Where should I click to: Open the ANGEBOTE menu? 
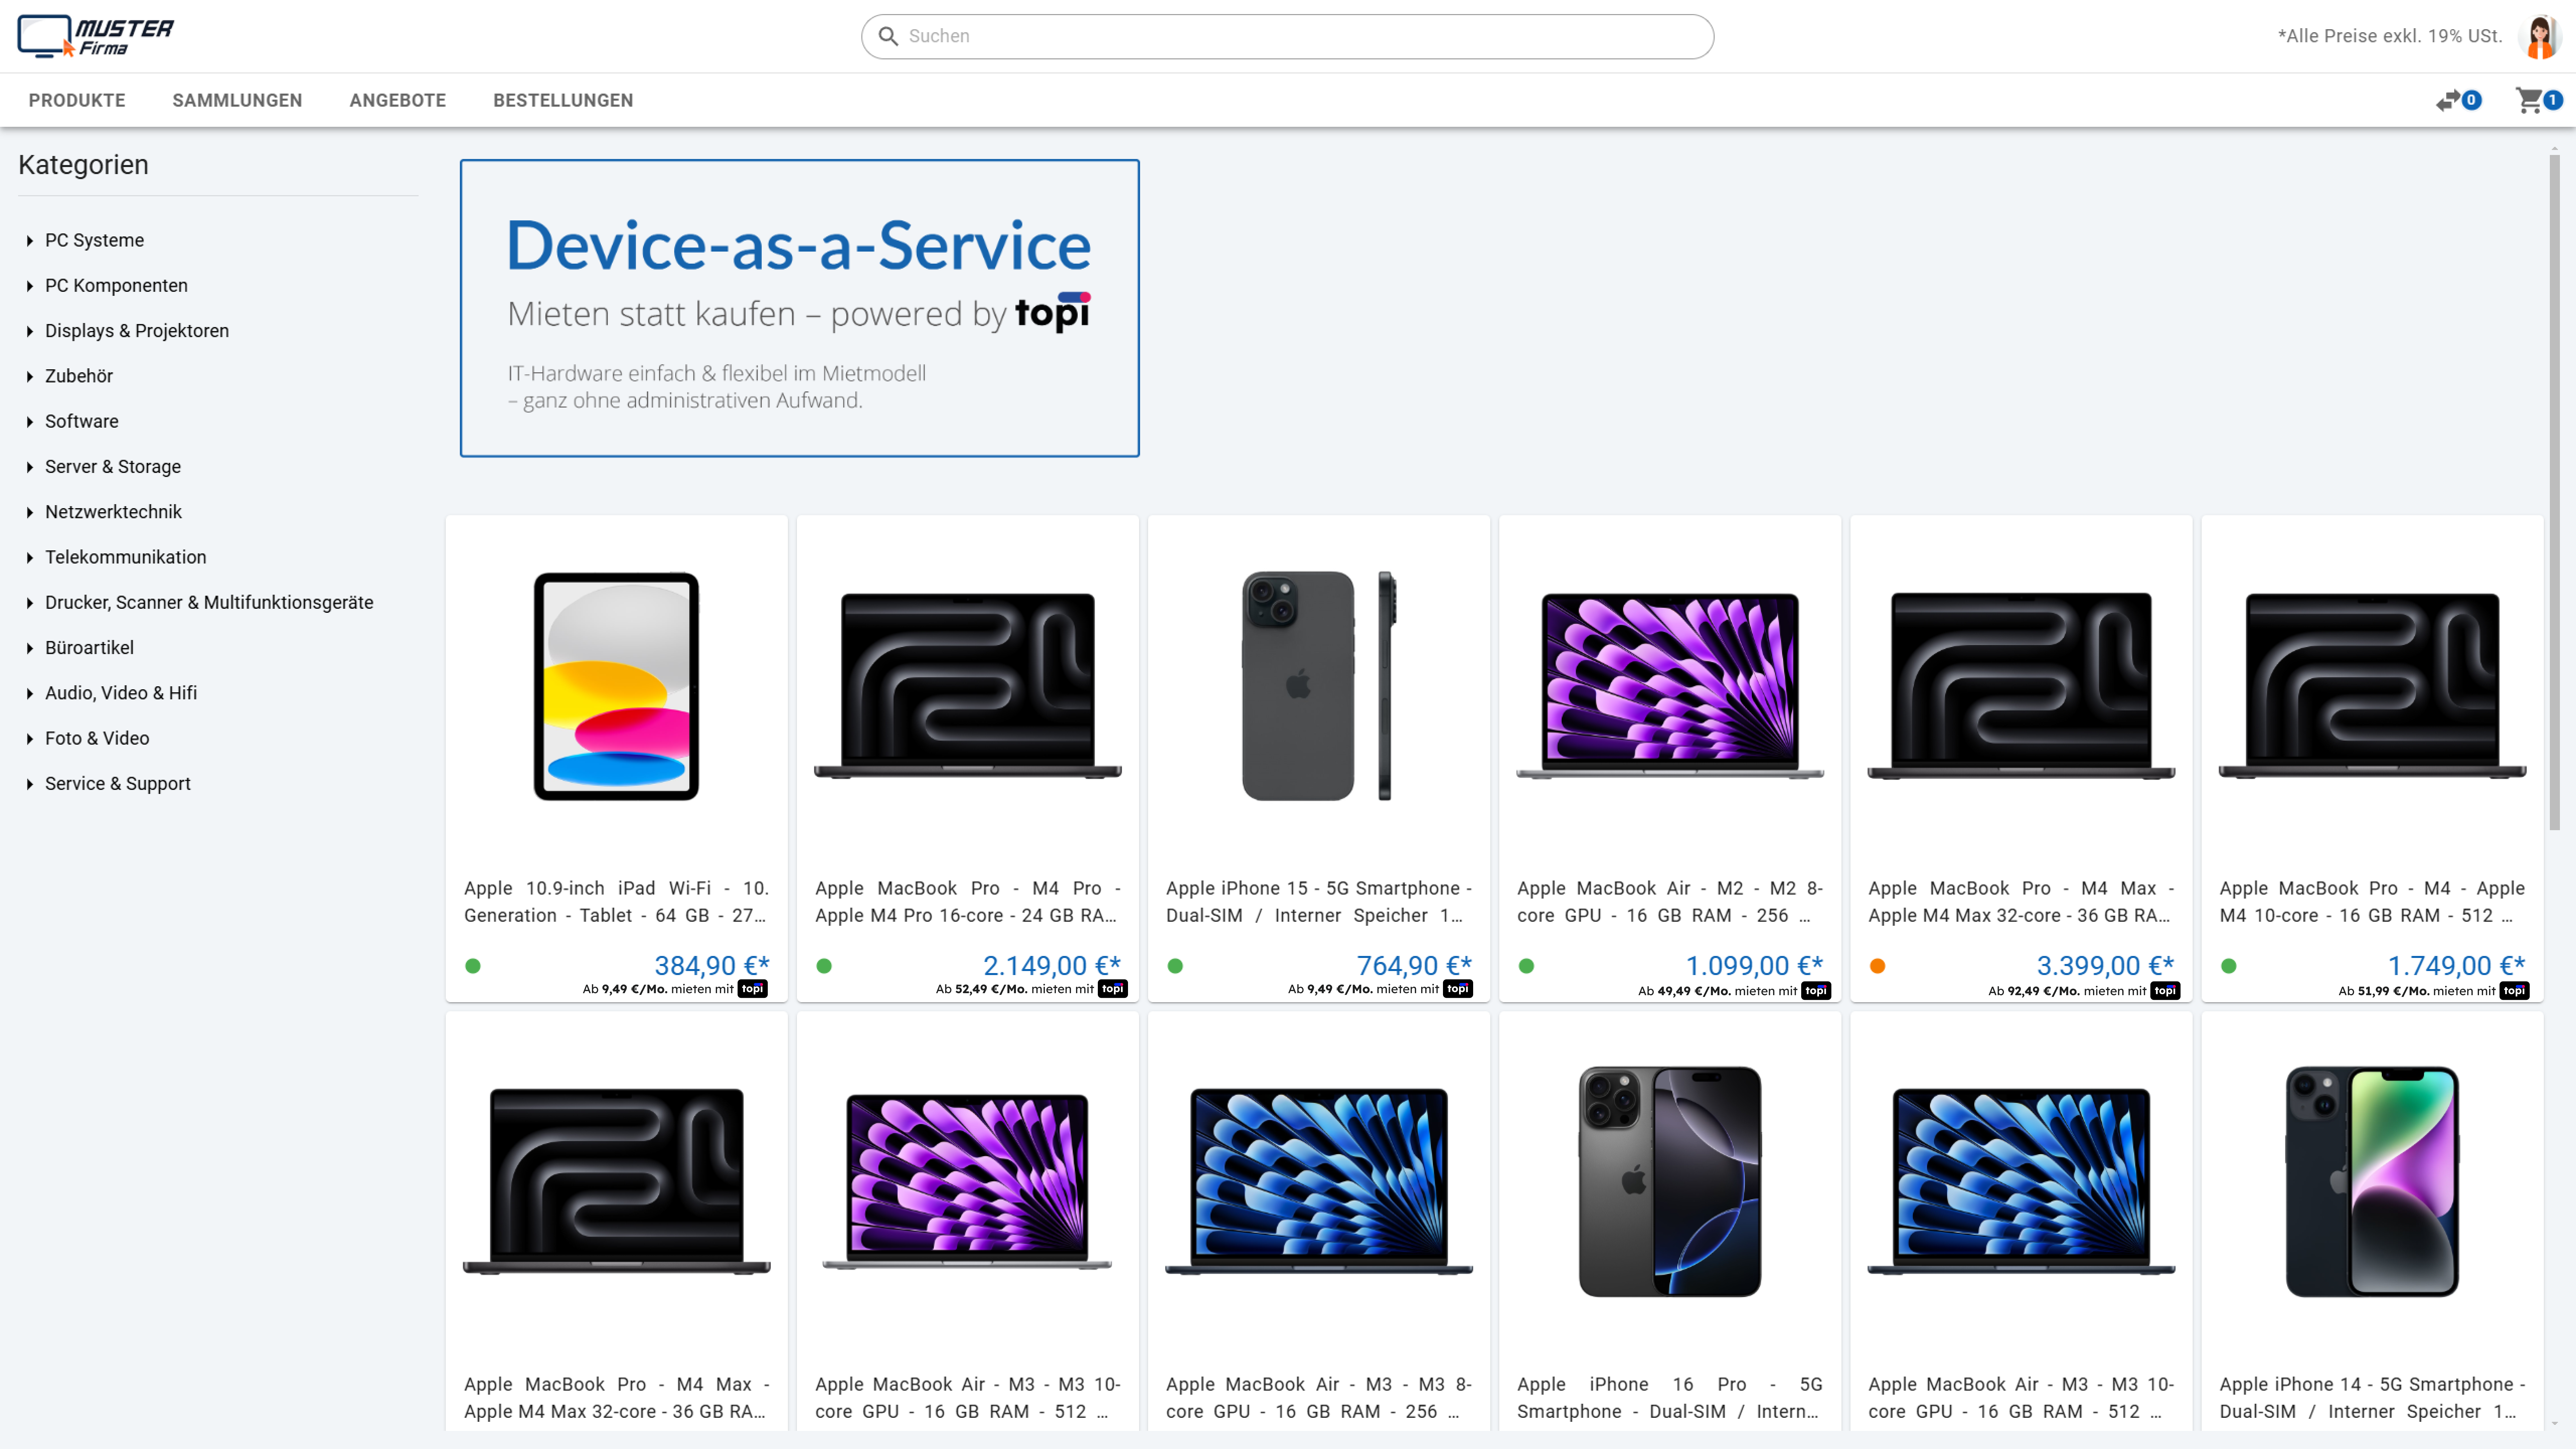[x=398, y=100]
